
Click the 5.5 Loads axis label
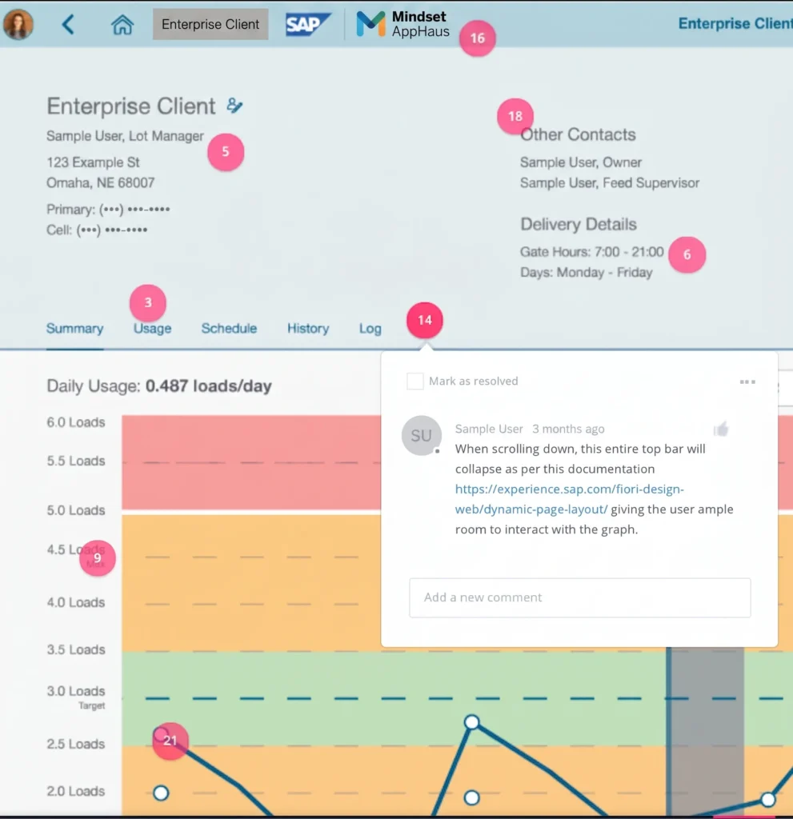76,461
